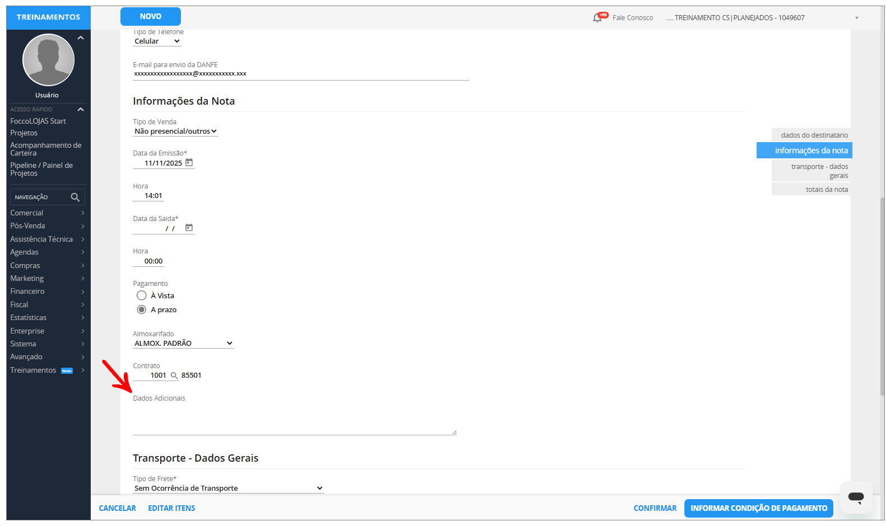This screenshot has width=886, height=526.
Task: Click the Navegação search magnifier
Action: (75, 197)
